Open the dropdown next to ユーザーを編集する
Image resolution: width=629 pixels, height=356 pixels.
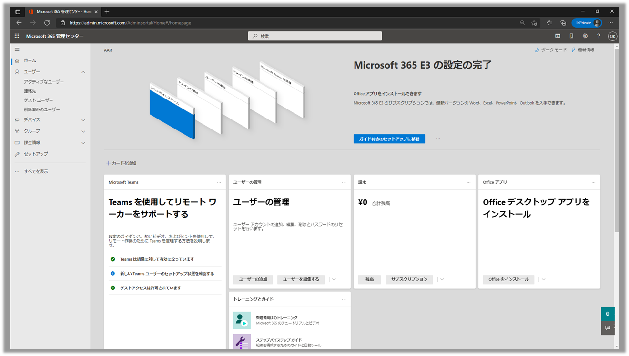click(x=334, y=279)
